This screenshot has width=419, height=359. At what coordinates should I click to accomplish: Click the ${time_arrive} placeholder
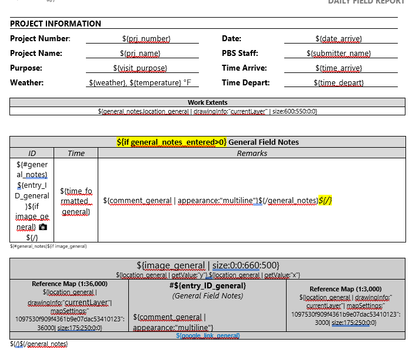pos(338,68)
